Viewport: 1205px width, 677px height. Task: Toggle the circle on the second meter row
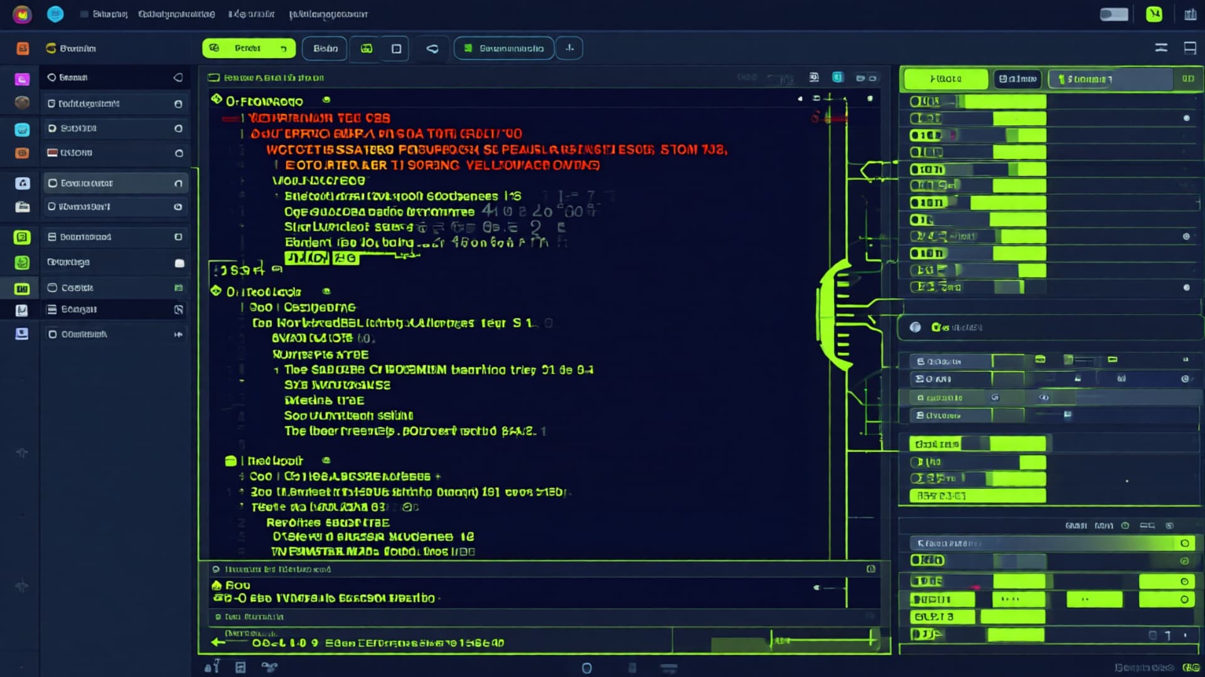tap(1186, 118)
